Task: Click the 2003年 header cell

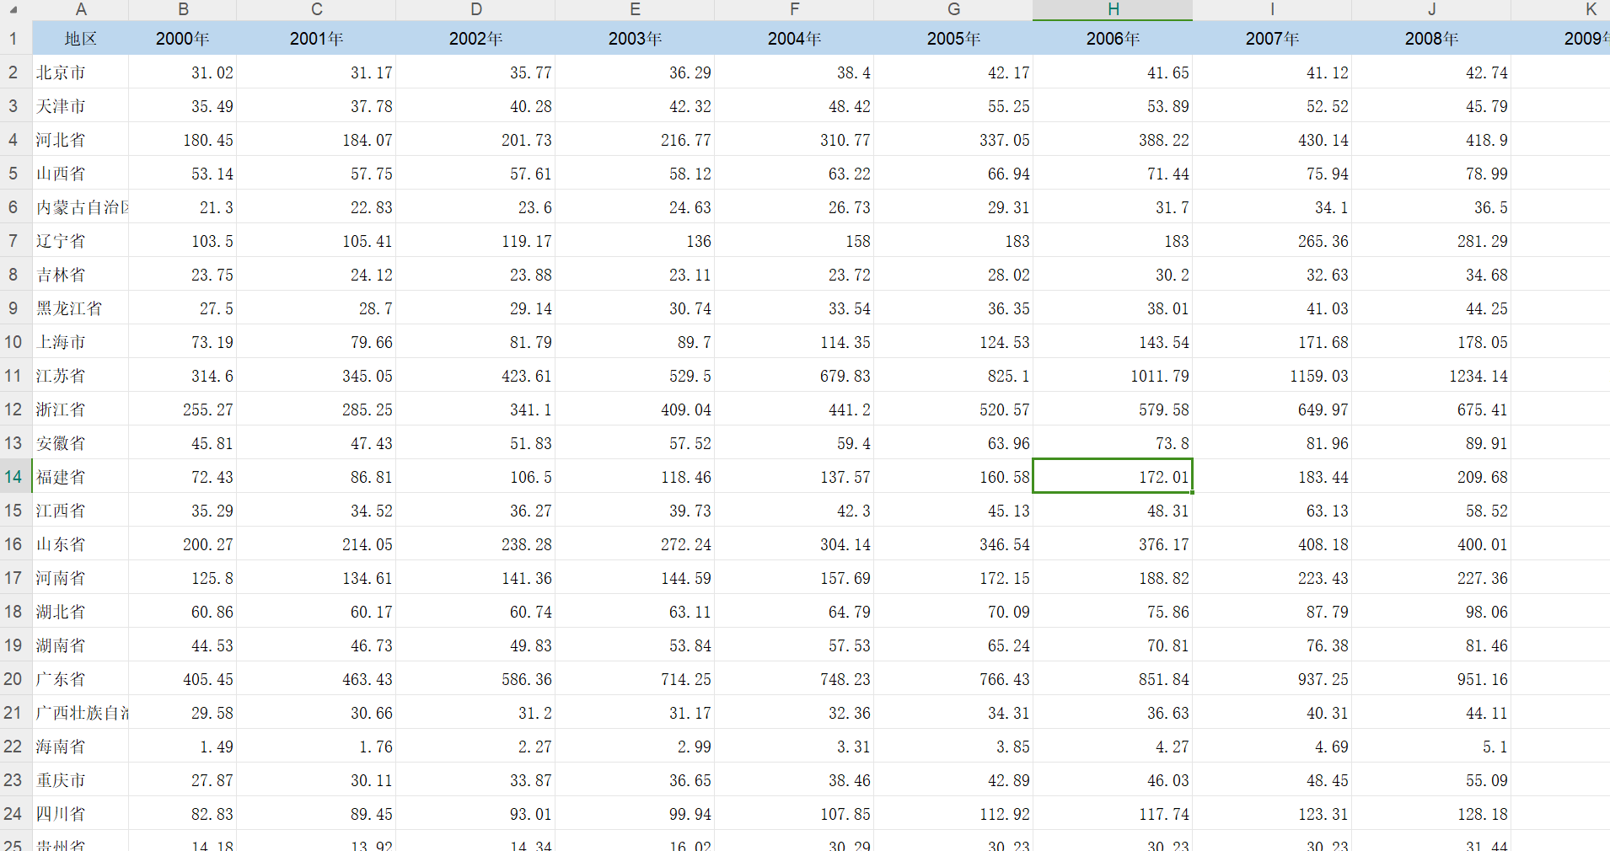Action: pyautogui.click(x=636, y=39)
